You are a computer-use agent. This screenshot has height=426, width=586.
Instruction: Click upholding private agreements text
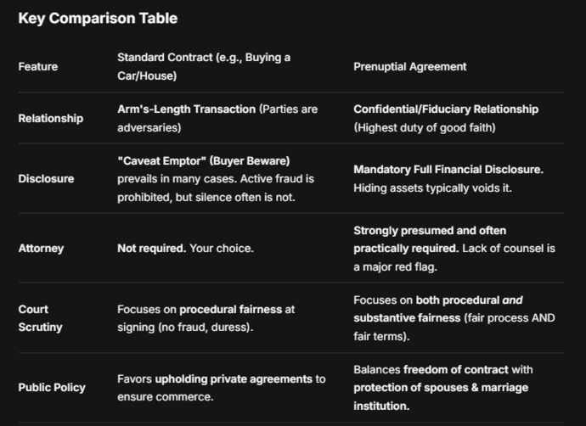pyautogui.click(x=234, y=379)
